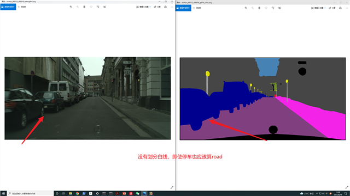Launch Chrome from the taskbar

pyautogui.click(x=77, y=194)
